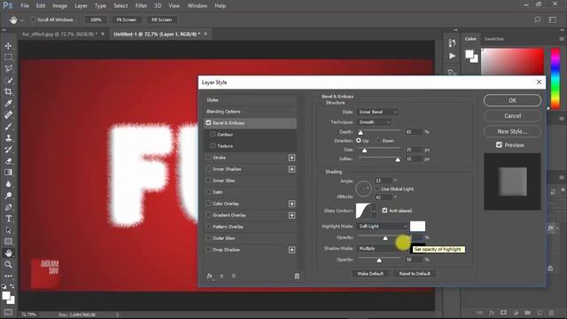Select the Zoom tool
The image size is (567, 319).
pos(8,265)
